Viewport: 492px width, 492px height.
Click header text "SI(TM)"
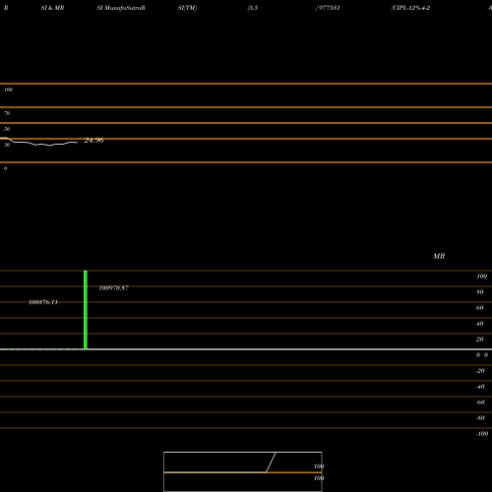pyautogui.click(x=187, y=8)
